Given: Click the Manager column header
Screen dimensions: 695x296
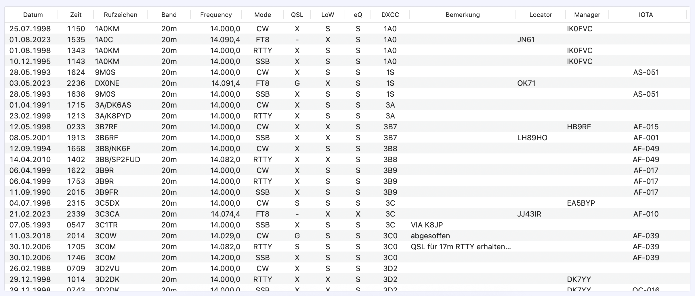Looking at the screenshot, I should click(587, 15).
